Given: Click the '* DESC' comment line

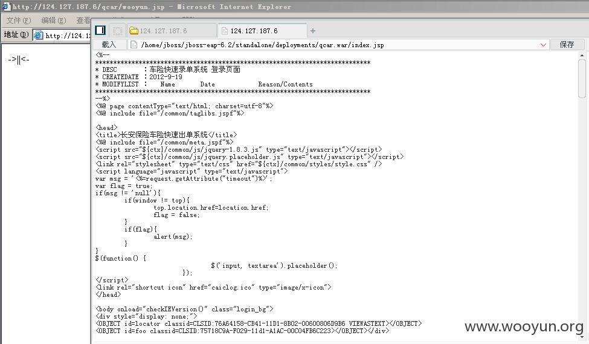Looking at the screenshot, I should (167, 69).
